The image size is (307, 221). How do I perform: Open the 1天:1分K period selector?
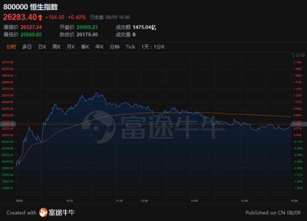(153, 47)
